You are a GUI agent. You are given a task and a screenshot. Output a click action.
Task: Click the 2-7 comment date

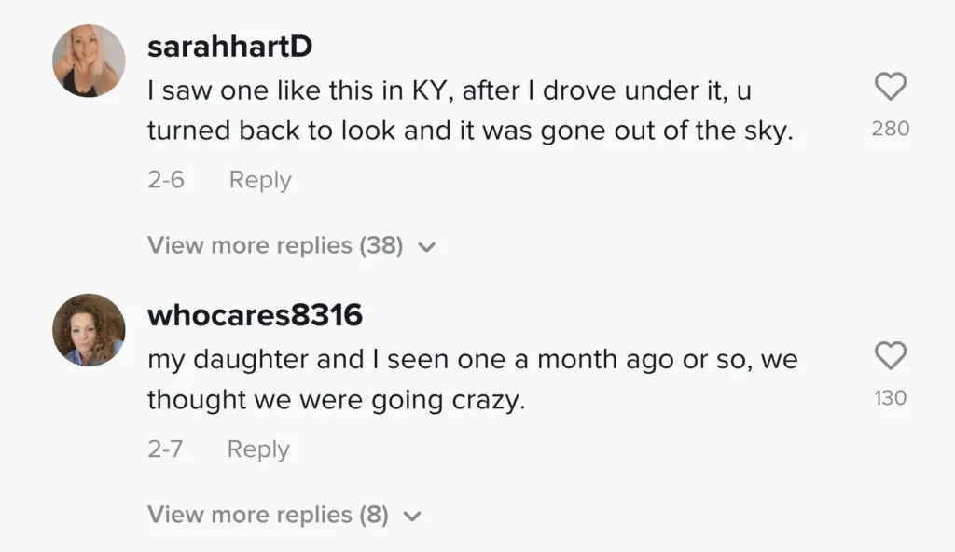click(165, 449)
